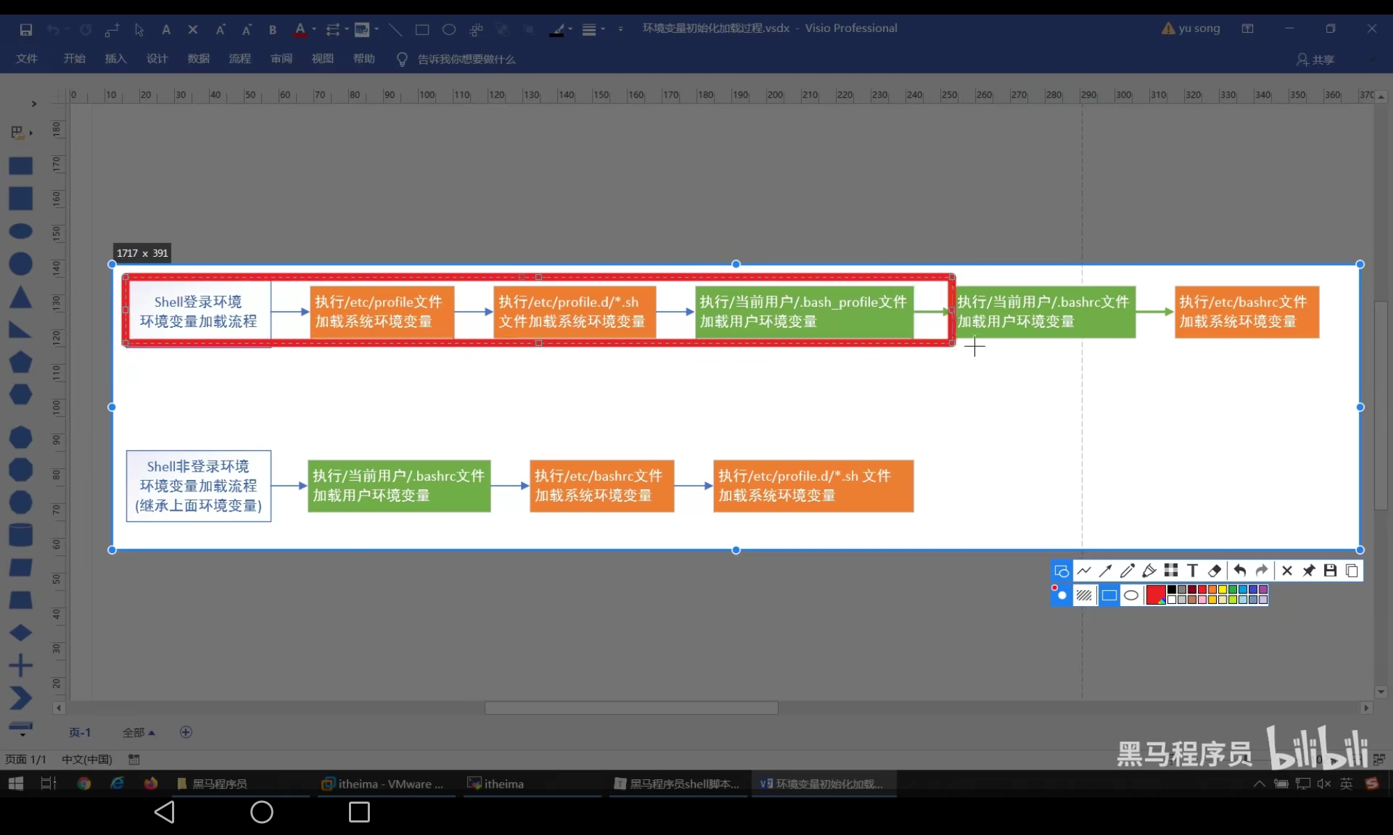Switch to the 插入 ribbon tab
Image resolution: width=1393 pixels, height=835 pixels.
click(x=116, y=58)
